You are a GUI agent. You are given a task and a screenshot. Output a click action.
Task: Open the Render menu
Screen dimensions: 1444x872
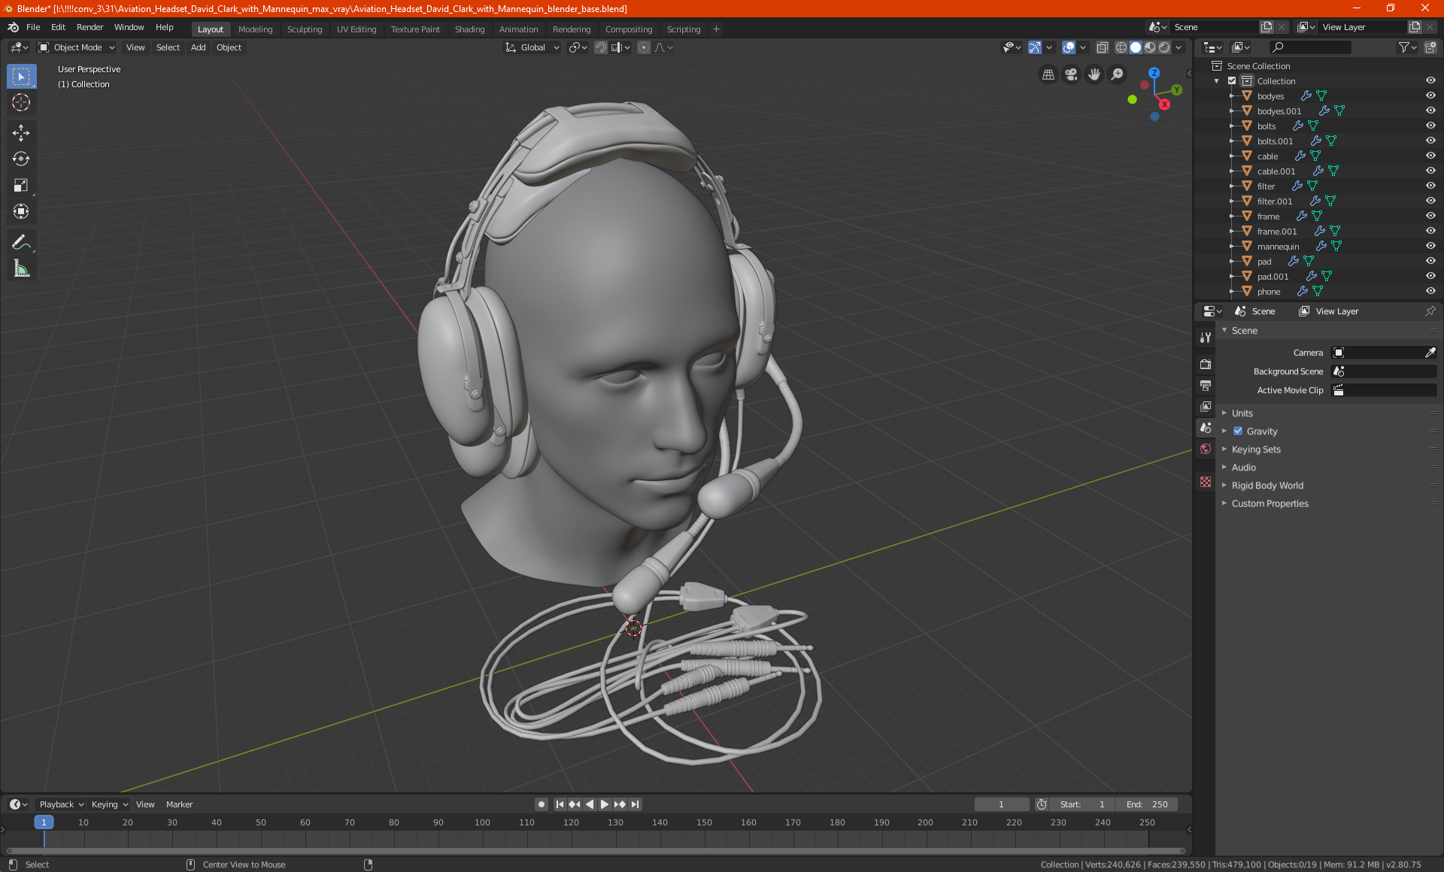click(x=89, y=27)
